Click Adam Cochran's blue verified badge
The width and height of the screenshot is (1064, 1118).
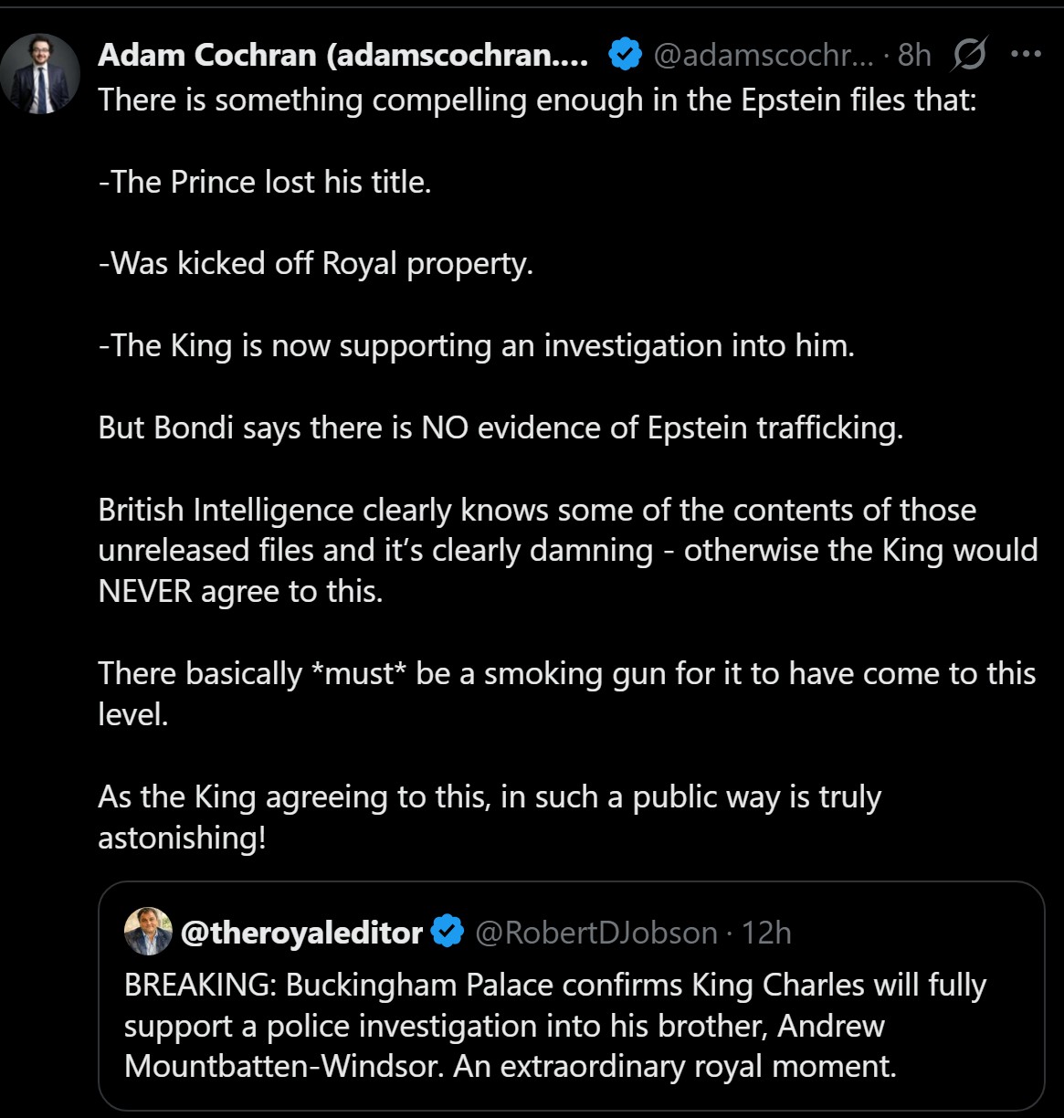click(625, 56)
